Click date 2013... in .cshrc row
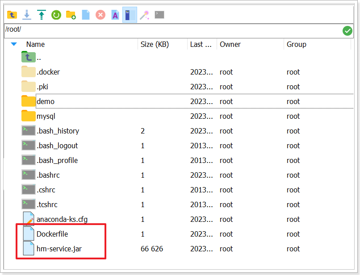360x275 pixels. pos(201,190)
